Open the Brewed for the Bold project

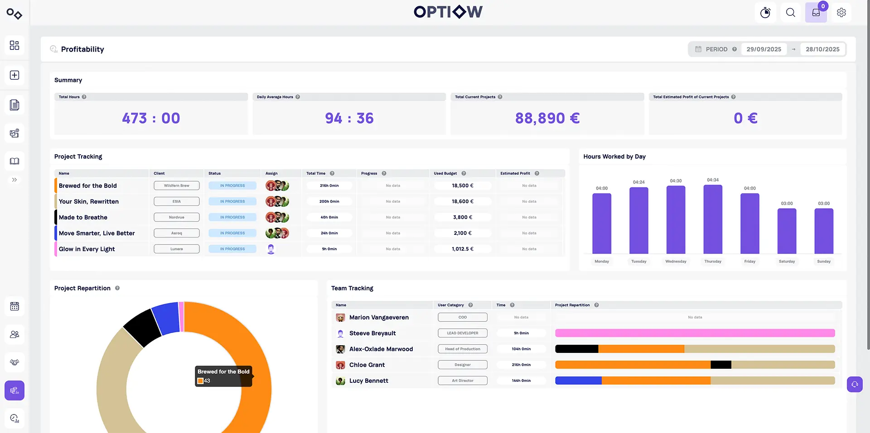point(88,186)
